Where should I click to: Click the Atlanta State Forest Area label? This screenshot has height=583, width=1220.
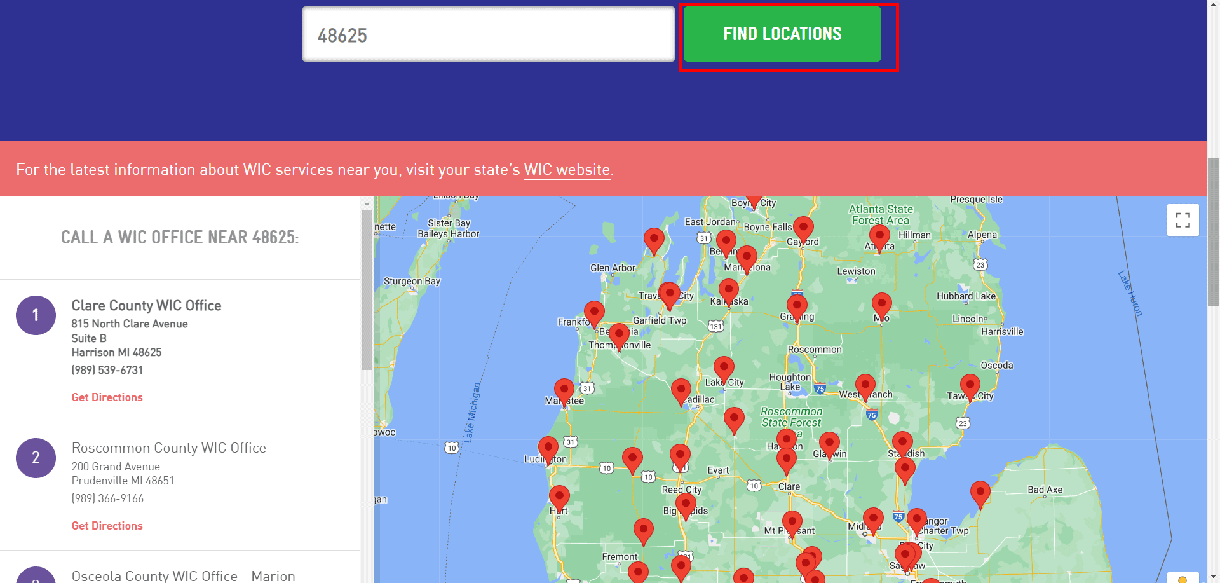click(881, 215)
